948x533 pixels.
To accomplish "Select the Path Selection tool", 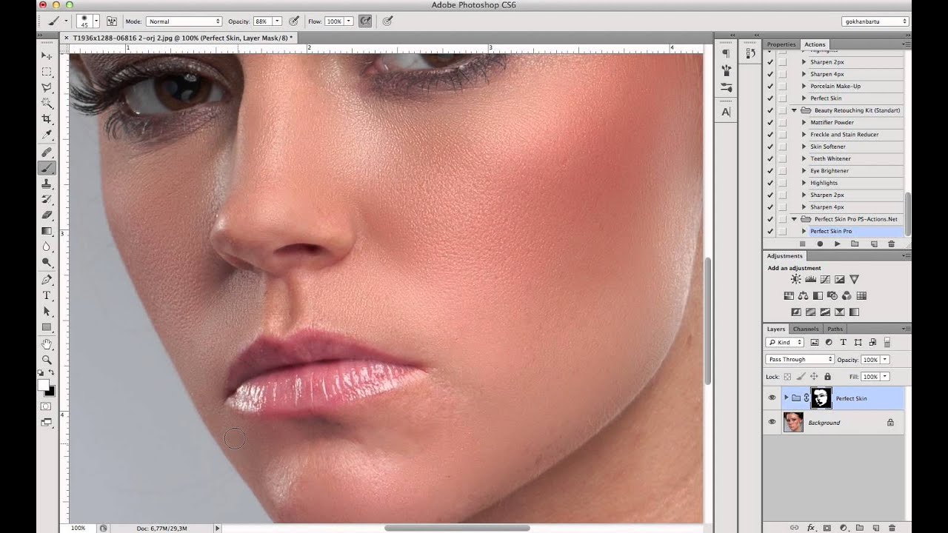I will pos(47,311).
